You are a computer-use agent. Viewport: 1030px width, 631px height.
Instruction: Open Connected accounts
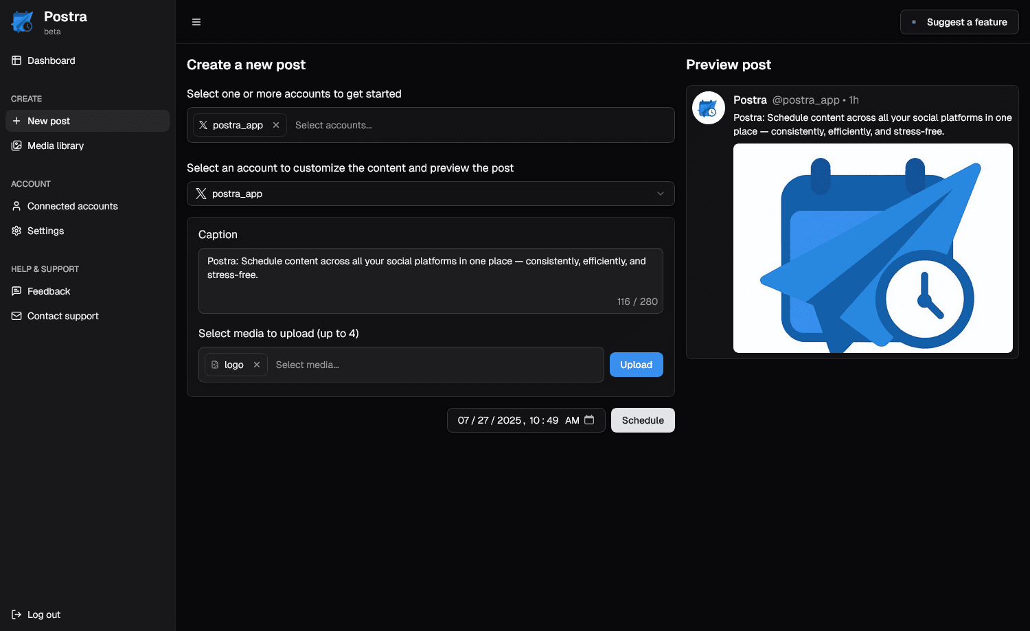pyautogui.click(x=87, y=206)
